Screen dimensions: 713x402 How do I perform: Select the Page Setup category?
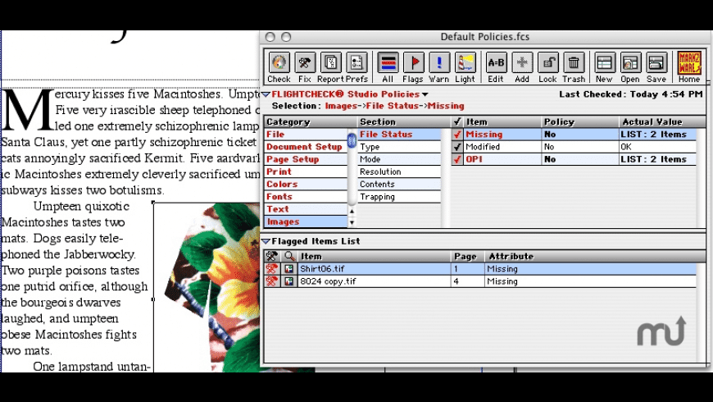[x=306, y=159]
